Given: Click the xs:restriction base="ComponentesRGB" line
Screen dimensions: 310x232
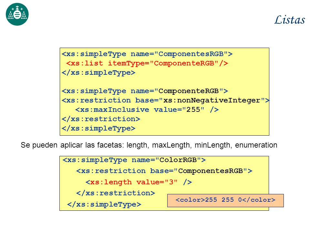Looking at the screenshot, I should tap(164, 171).
